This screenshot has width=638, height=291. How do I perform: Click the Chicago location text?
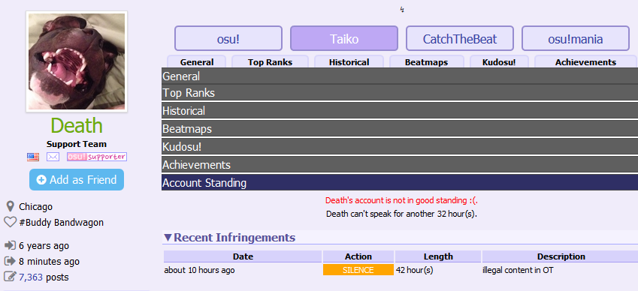coord(36,206)
